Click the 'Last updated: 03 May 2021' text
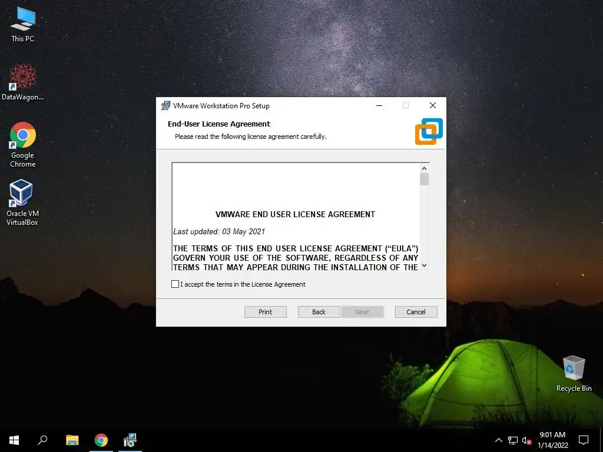This screenshot has width=603, height=452. [219, 231]
